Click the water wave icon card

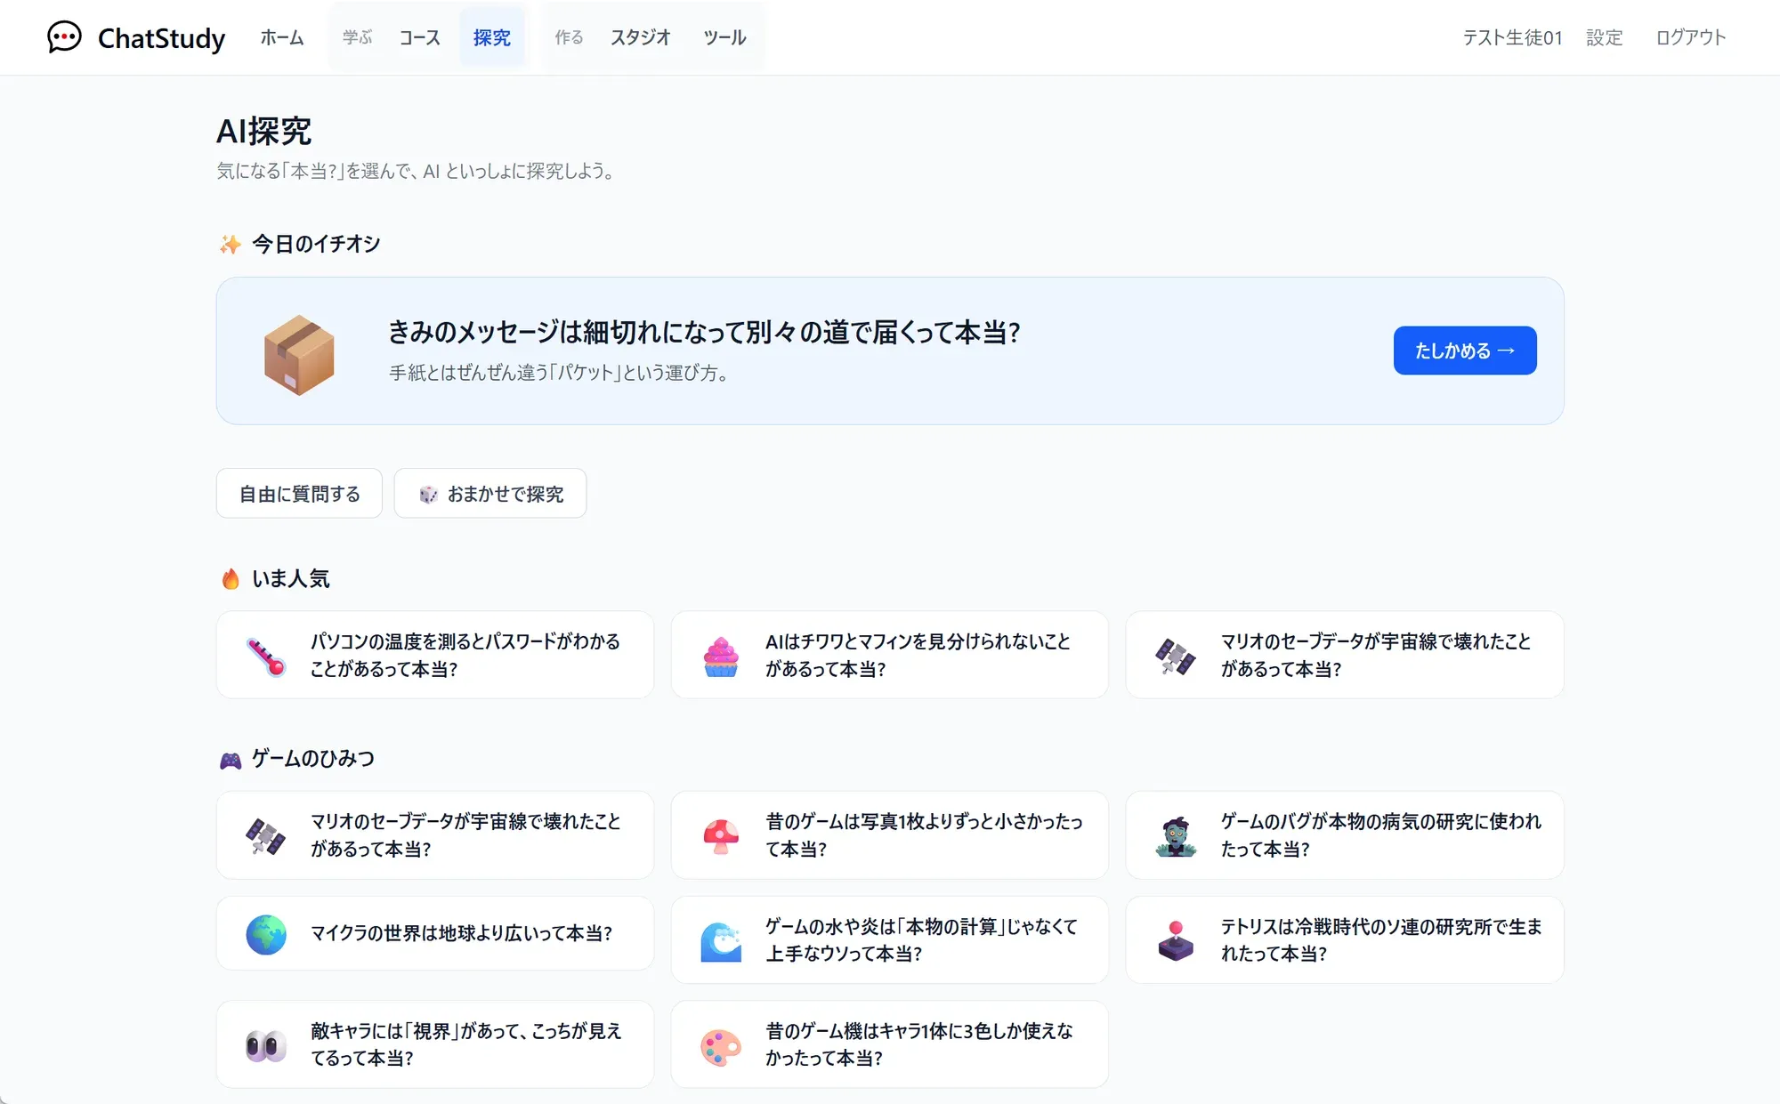point(721,941)
